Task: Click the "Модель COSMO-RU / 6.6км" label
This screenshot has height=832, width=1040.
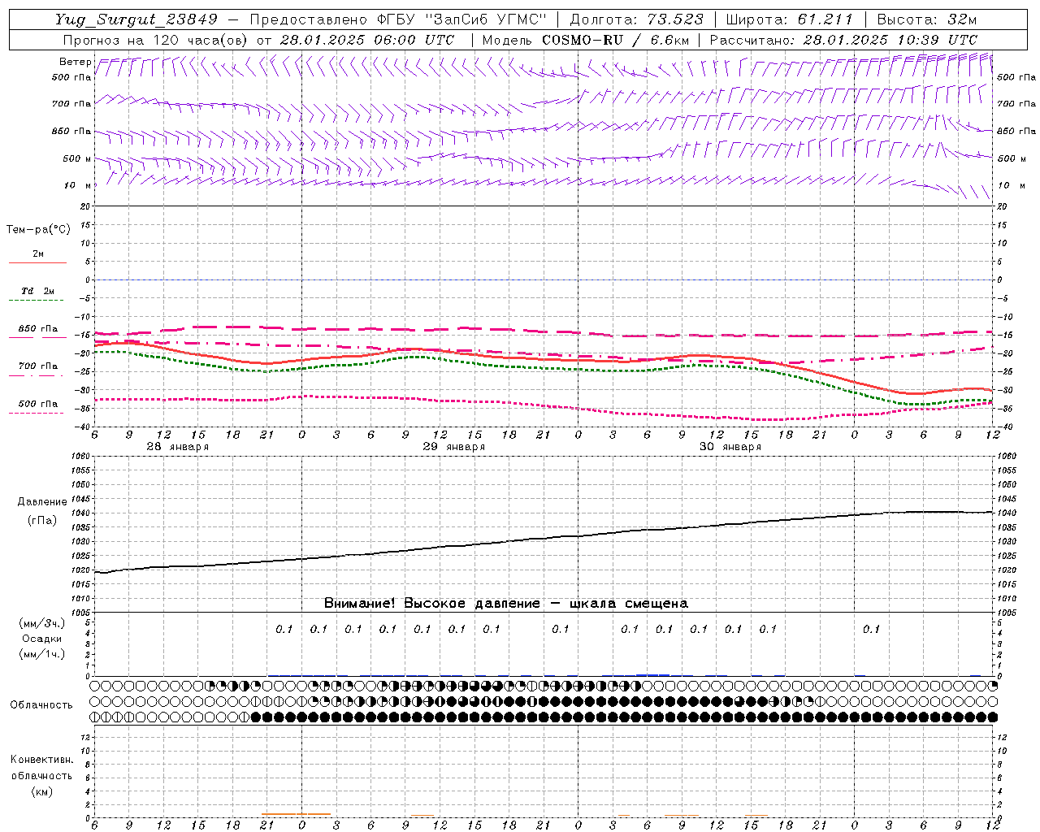Action: point(585,40)
